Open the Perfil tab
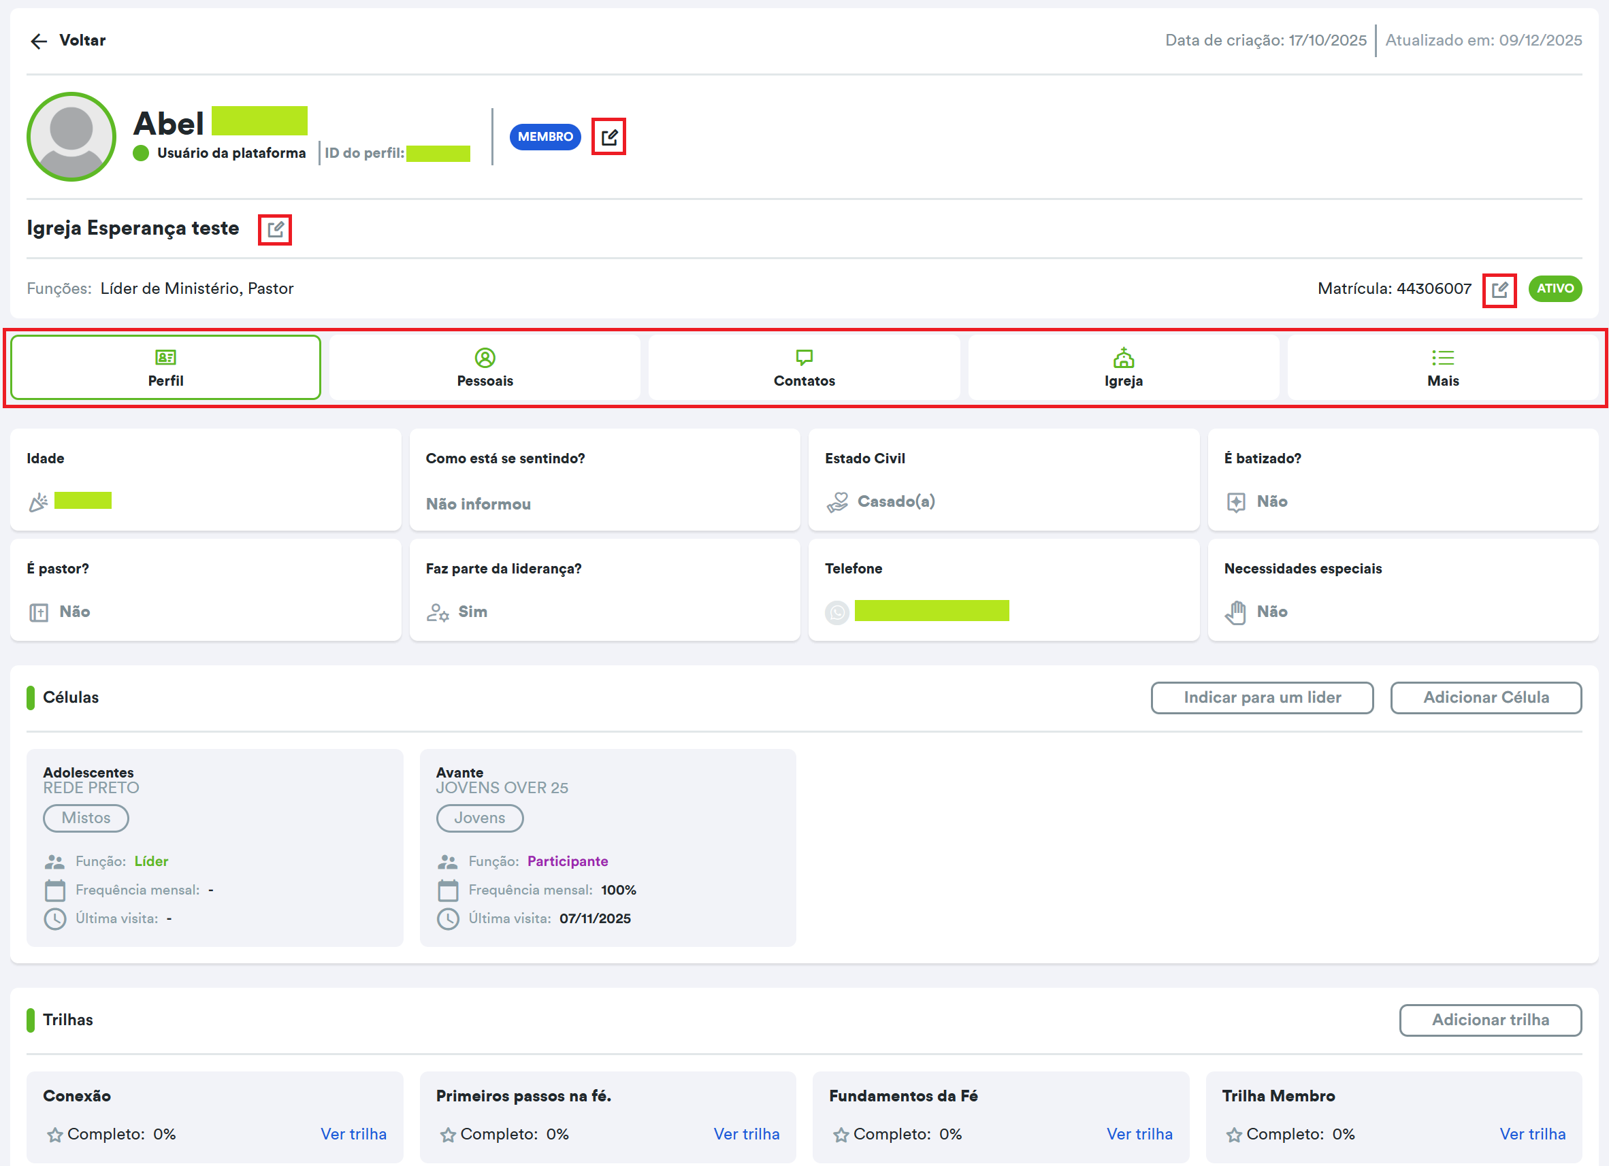The image size is (1609, 1166). (x=165, y=367)
